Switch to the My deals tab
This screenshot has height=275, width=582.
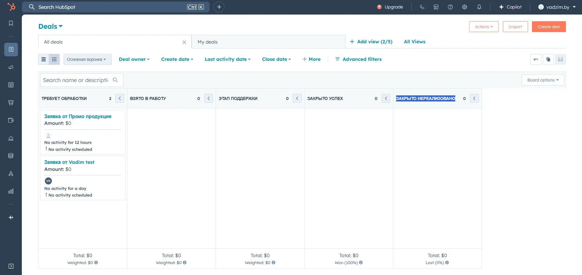[207, 42]
